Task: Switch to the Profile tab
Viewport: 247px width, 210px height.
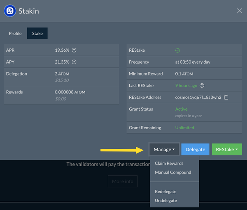Action: [15, 34]
